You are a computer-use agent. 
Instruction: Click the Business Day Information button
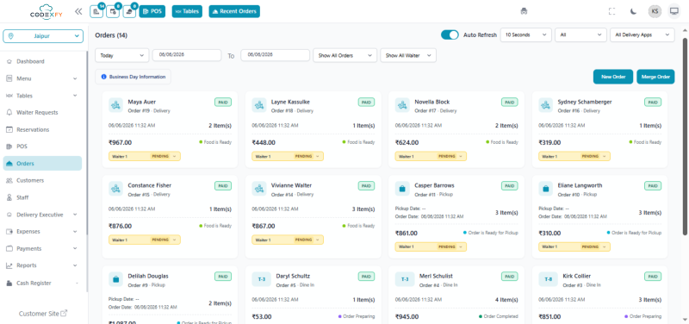(133, 77)
